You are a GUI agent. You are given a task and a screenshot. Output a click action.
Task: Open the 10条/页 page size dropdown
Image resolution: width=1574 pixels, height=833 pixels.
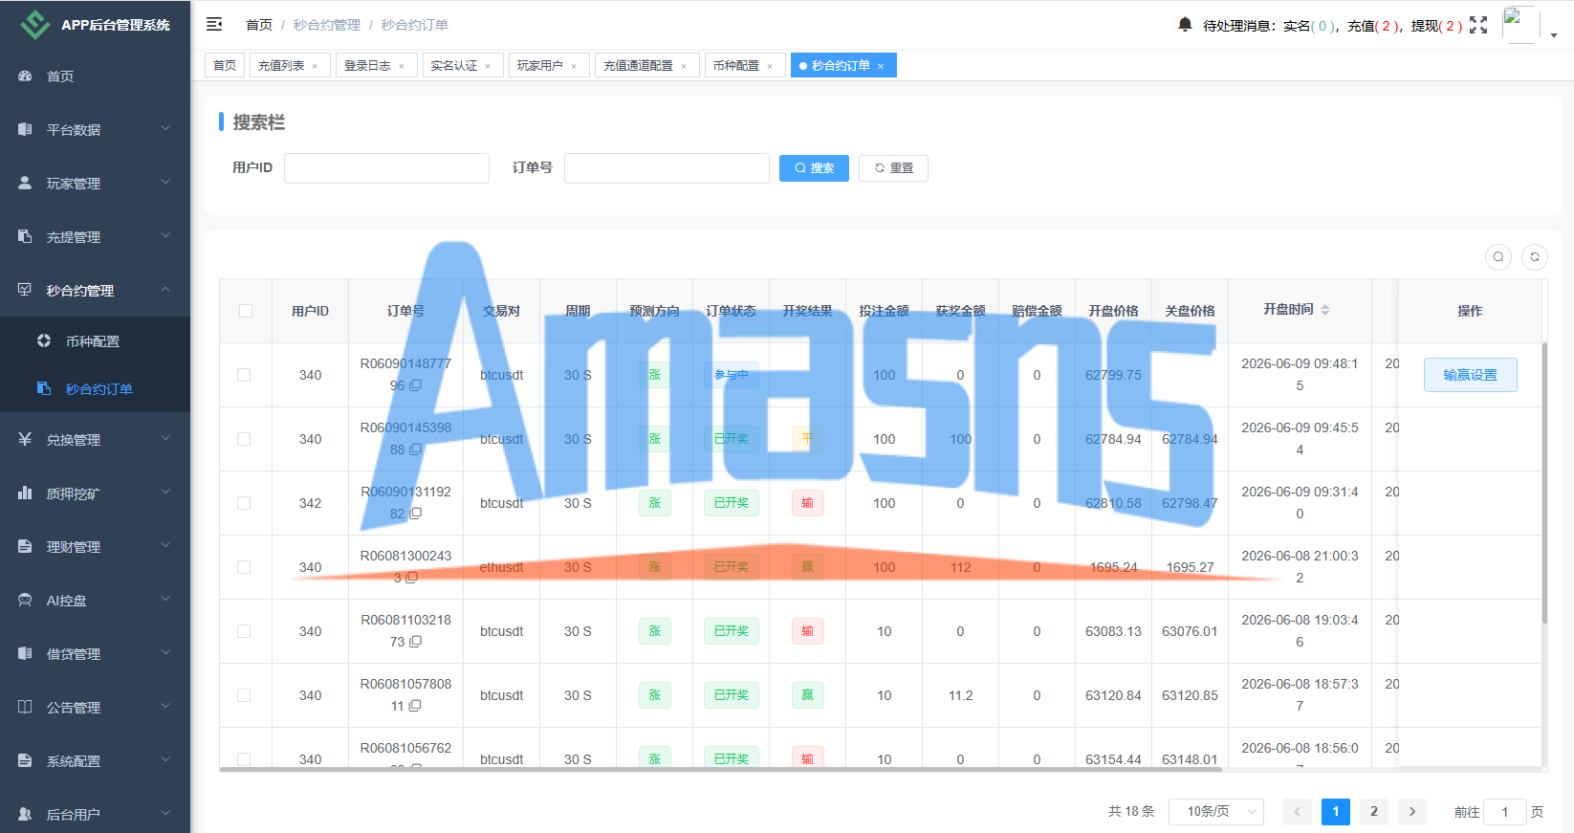click(1216, 812)
